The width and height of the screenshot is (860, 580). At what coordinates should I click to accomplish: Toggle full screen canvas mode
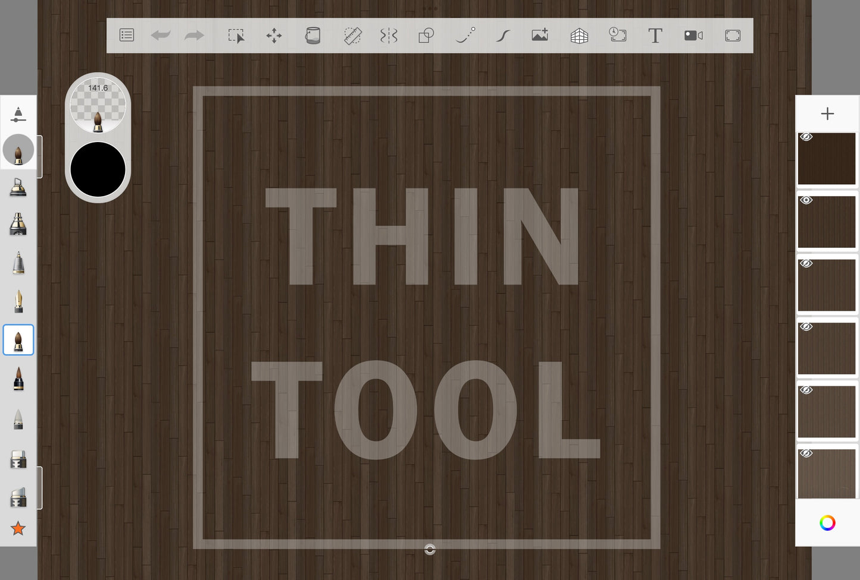pyautogui.click(x=733, y=36)
